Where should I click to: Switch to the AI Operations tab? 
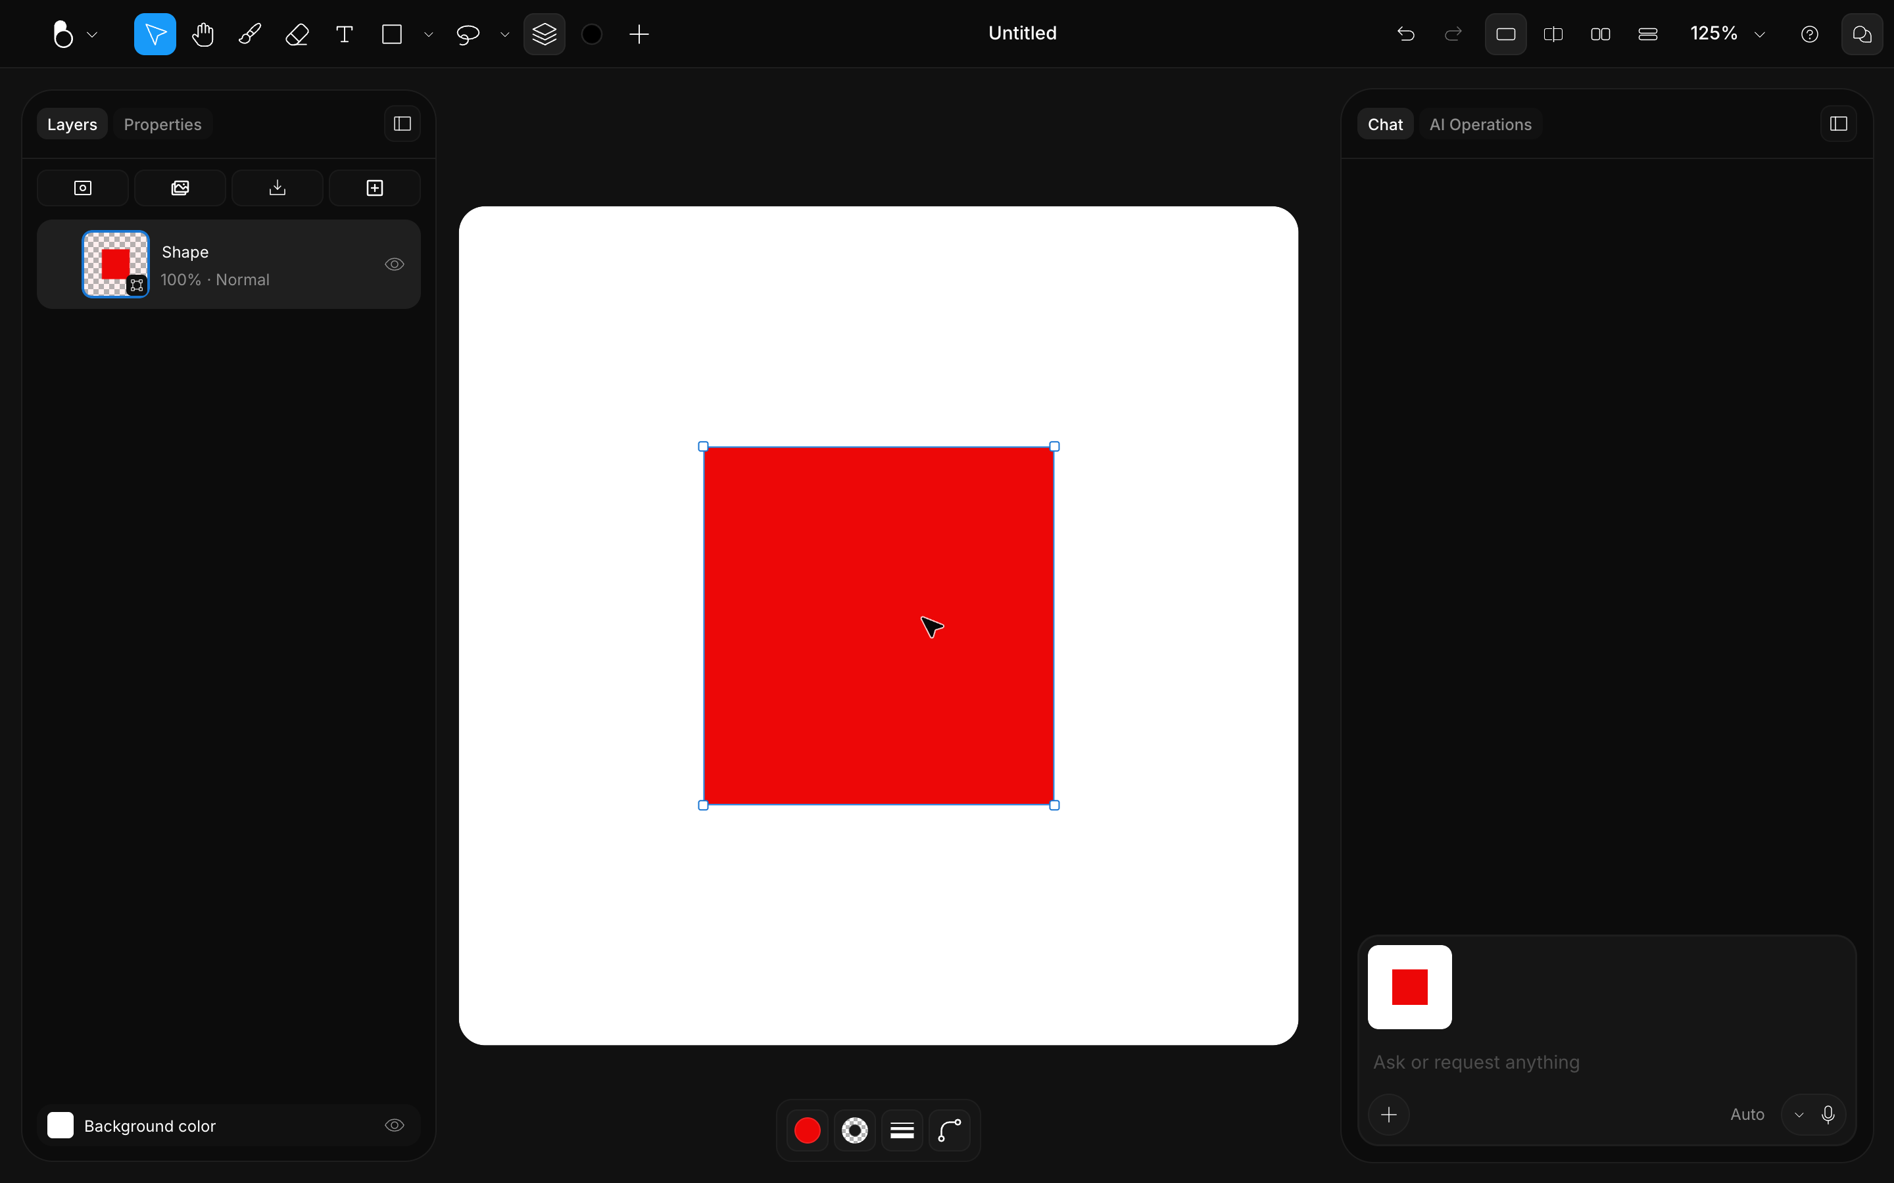[1480, 124]
